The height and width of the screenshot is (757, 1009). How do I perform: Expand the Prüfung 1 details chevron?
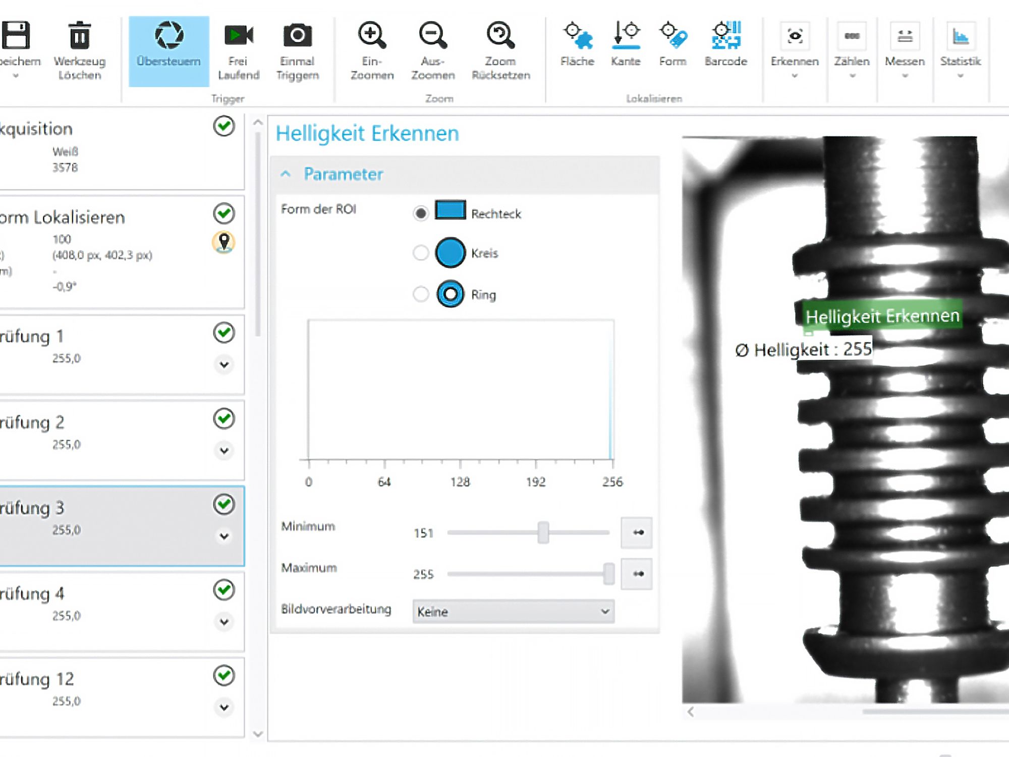click(x=224, y=364)
